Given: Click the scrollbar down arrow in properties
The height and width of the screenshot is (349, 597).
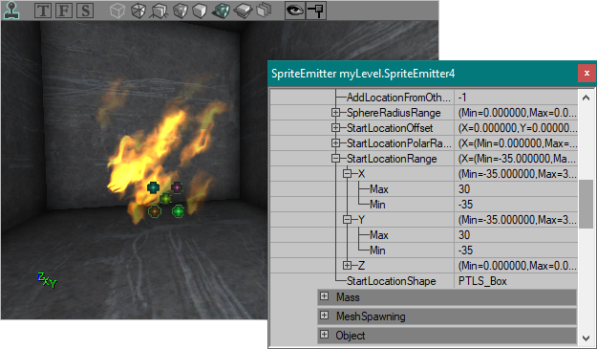Looking at the screenshot, I should click(x=586, y=338).
